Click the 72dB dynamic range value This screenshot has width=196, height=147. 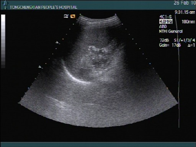click(x=164, y=40)
